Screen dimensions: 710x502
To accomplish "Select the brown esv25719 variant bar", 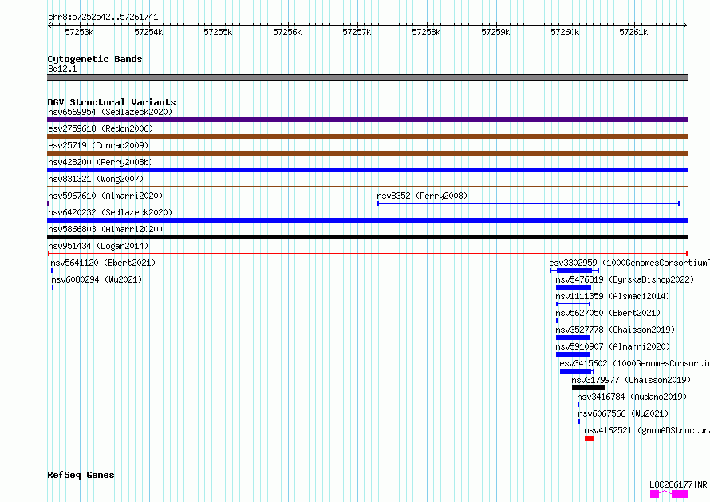I will click(367, 153).
